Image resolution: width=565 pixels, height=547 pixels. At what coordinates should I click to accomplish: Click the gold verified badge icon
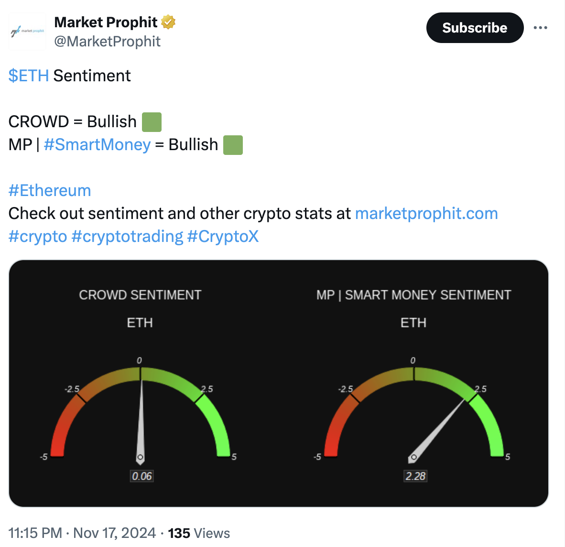pos(168,22)
